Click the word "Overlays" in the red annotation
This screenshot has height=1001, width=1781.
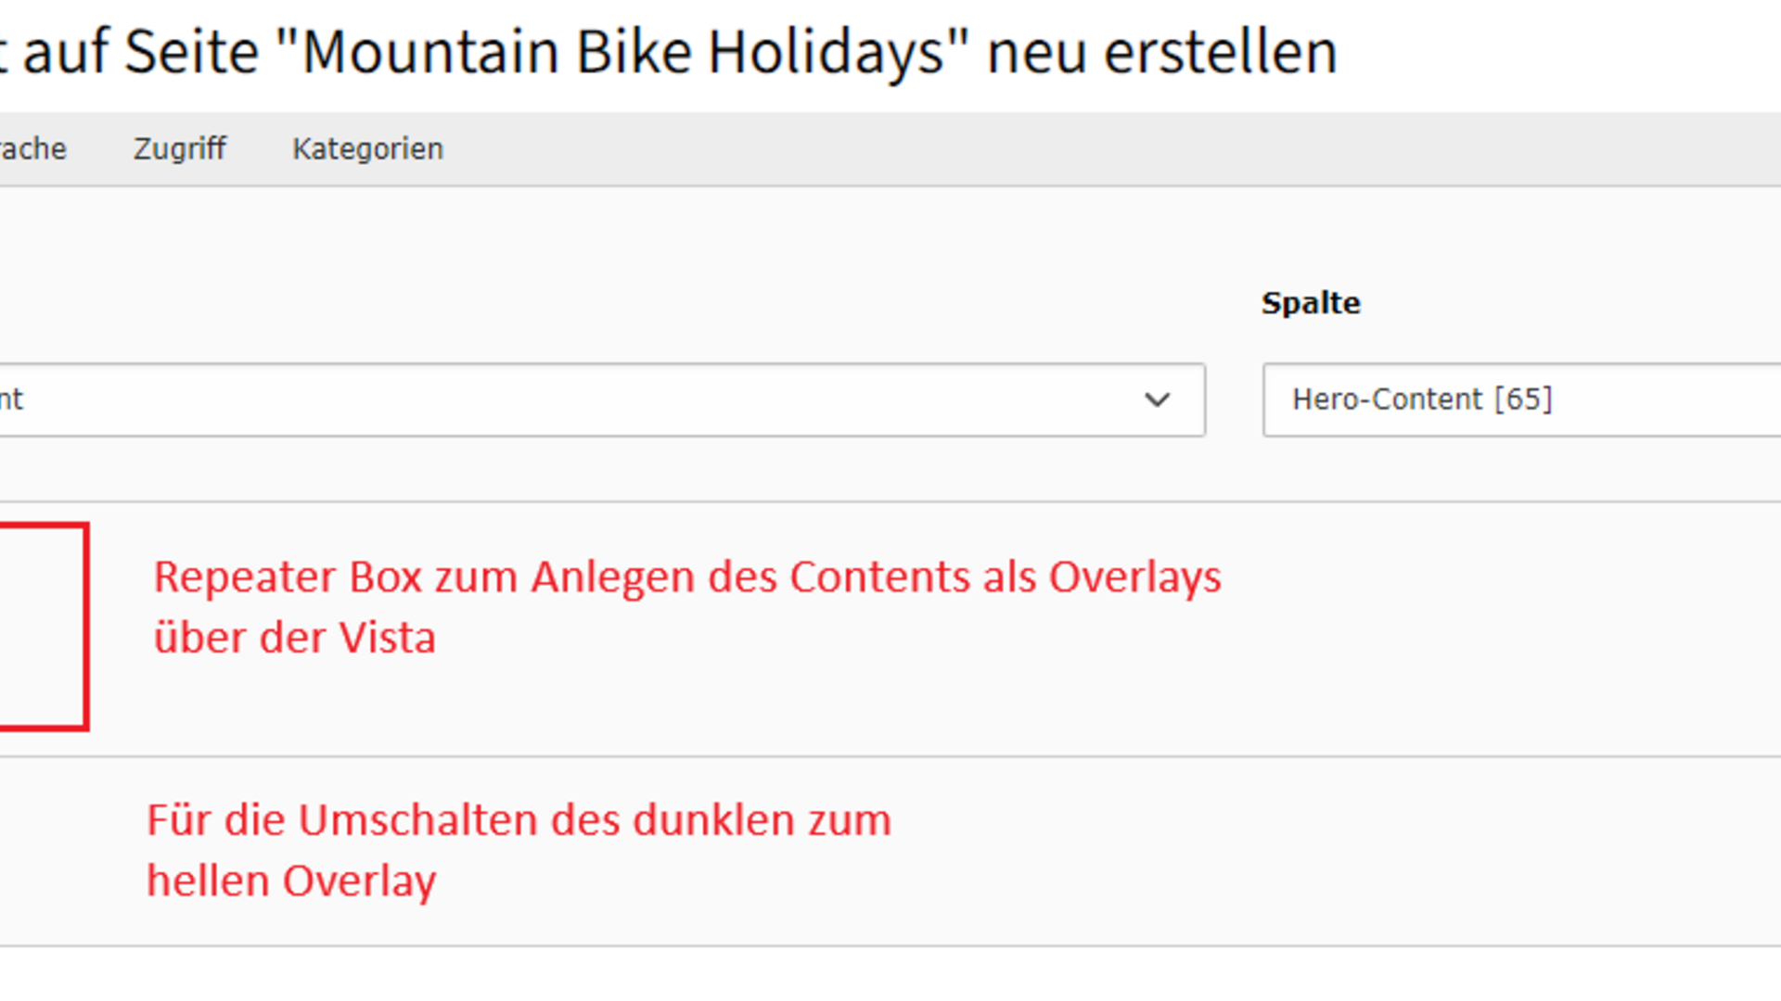(x=1134, y=577)
